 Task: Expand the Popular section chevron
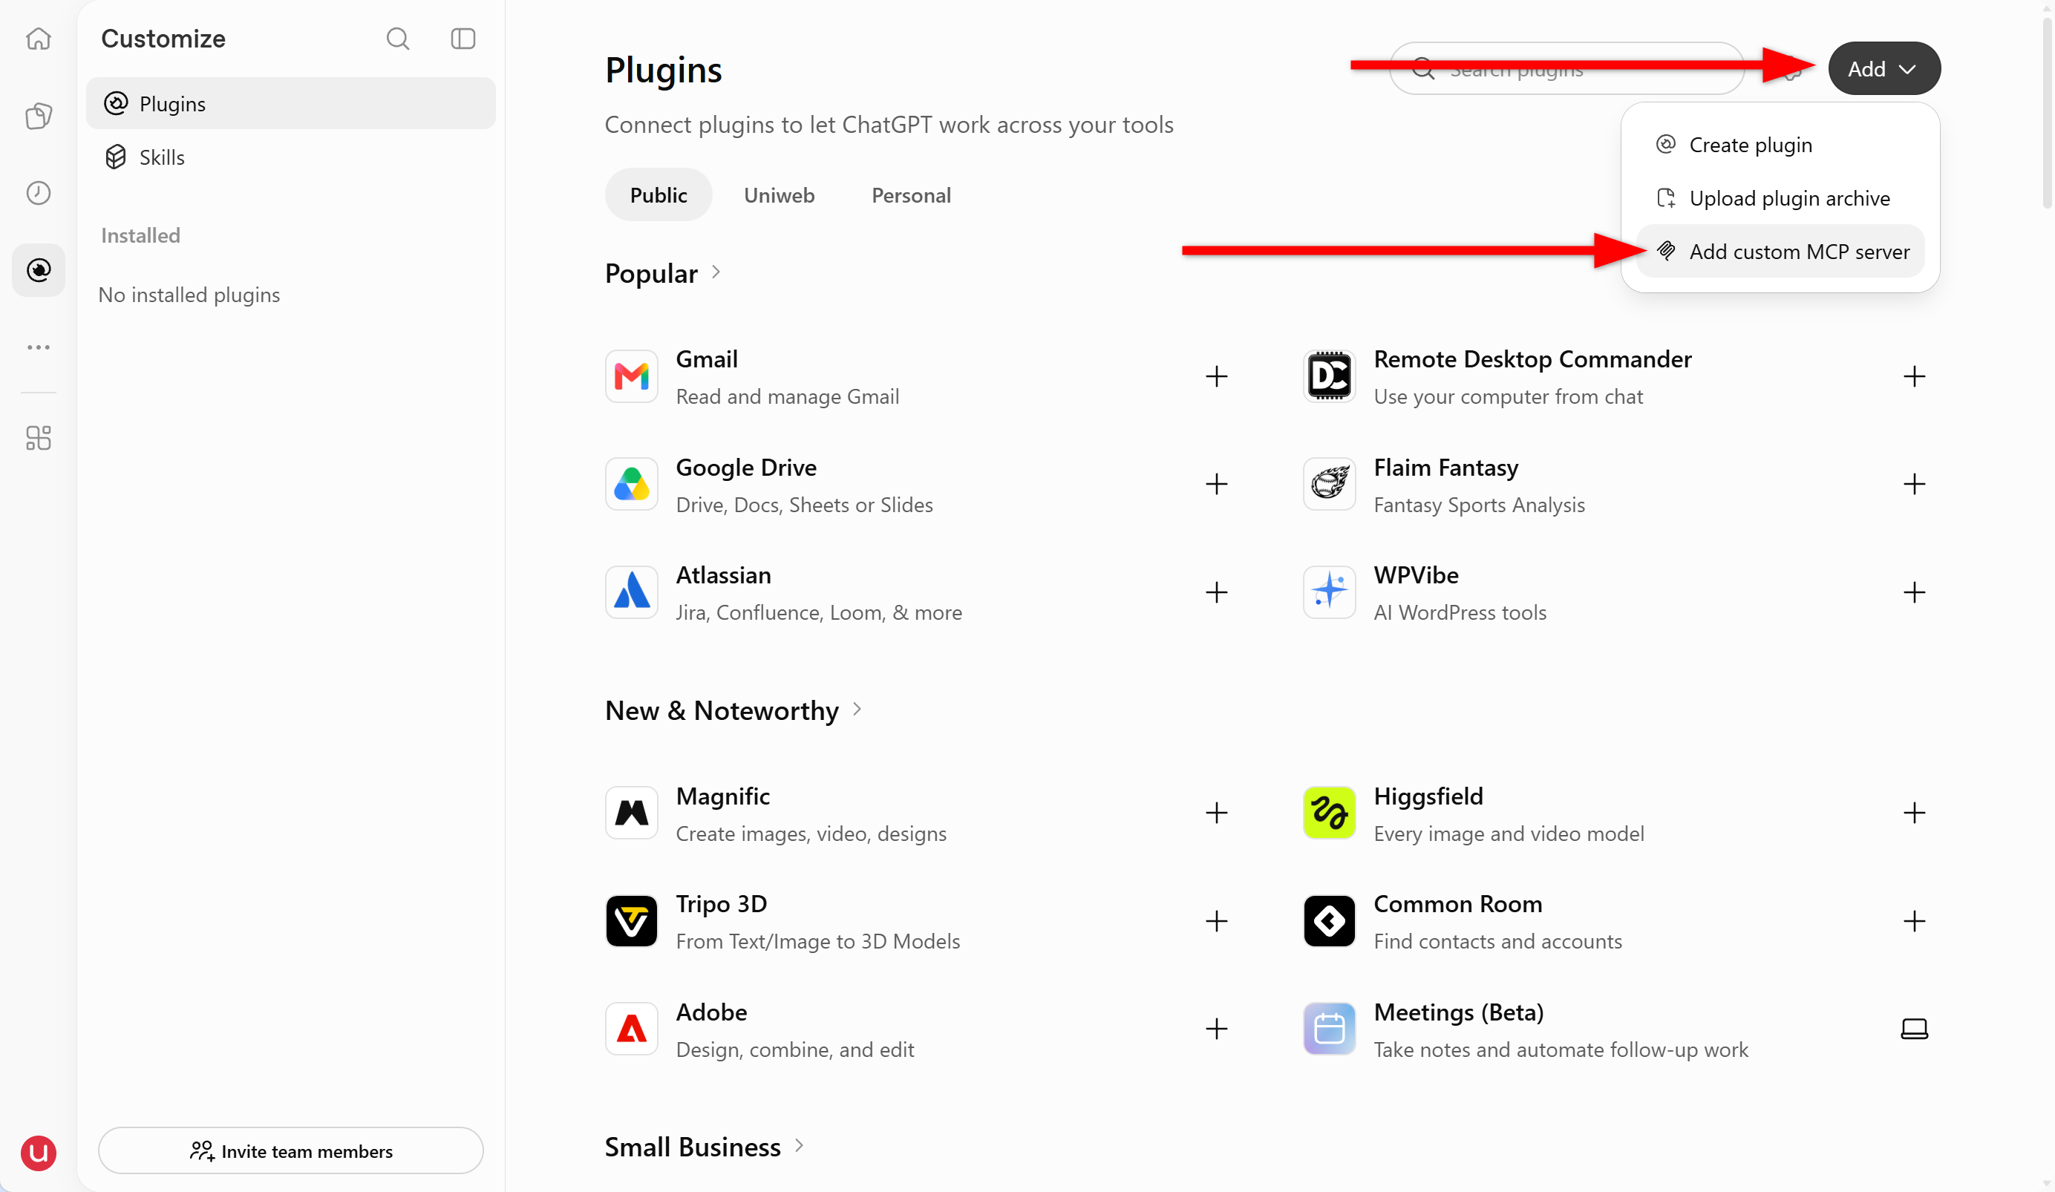[x=716, y=272]
